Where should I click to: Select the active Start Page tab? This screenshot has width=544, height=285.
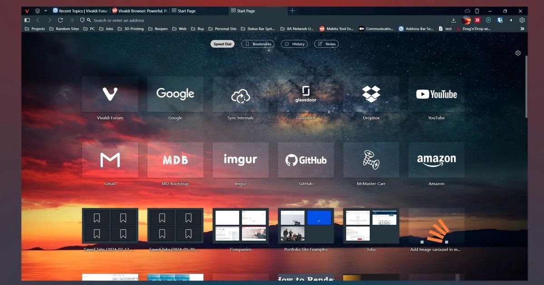pyautogui.click(x=257, y=11)
